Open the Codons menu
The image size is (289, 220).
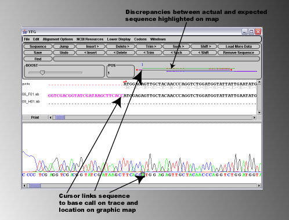pos(140,39)
